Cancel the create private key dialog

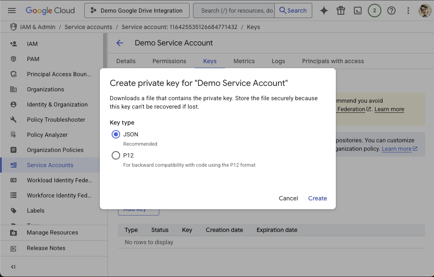[x=288, y=198]
